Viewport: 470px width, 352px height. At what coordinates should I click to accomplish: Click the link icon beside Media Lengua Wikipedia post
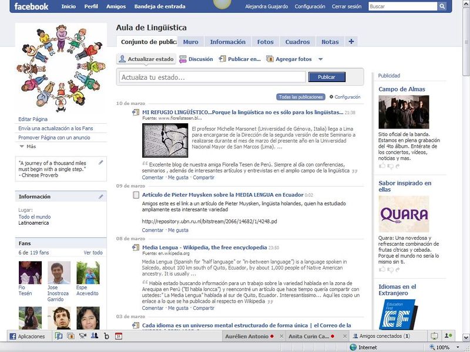[x=136, y=248]
